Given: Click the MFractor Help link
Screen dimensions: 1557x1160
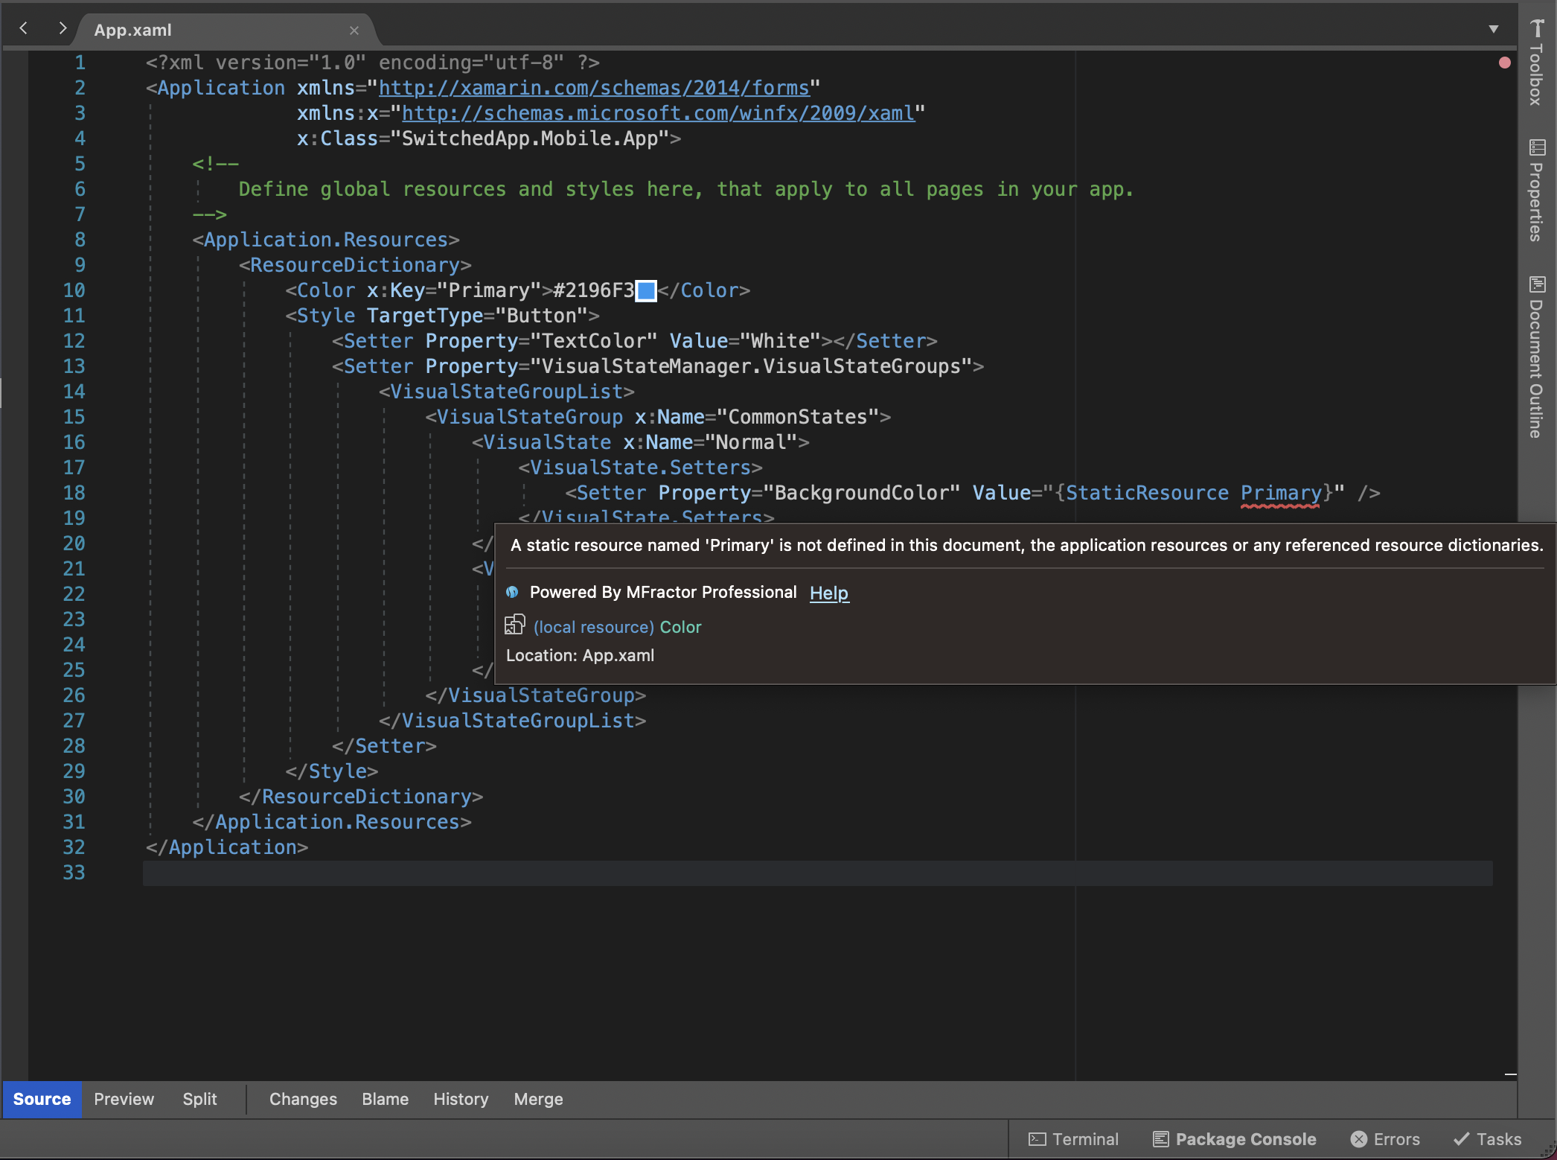Looking at the screenshot, I should (x=828, y=593).
